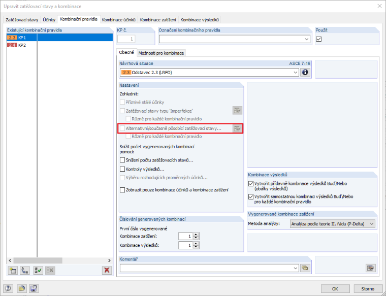Image resolution: width=386 pixels, height=296 pixels.
Task: Open alternative load cases settings icon
Action: pos(237,128)
